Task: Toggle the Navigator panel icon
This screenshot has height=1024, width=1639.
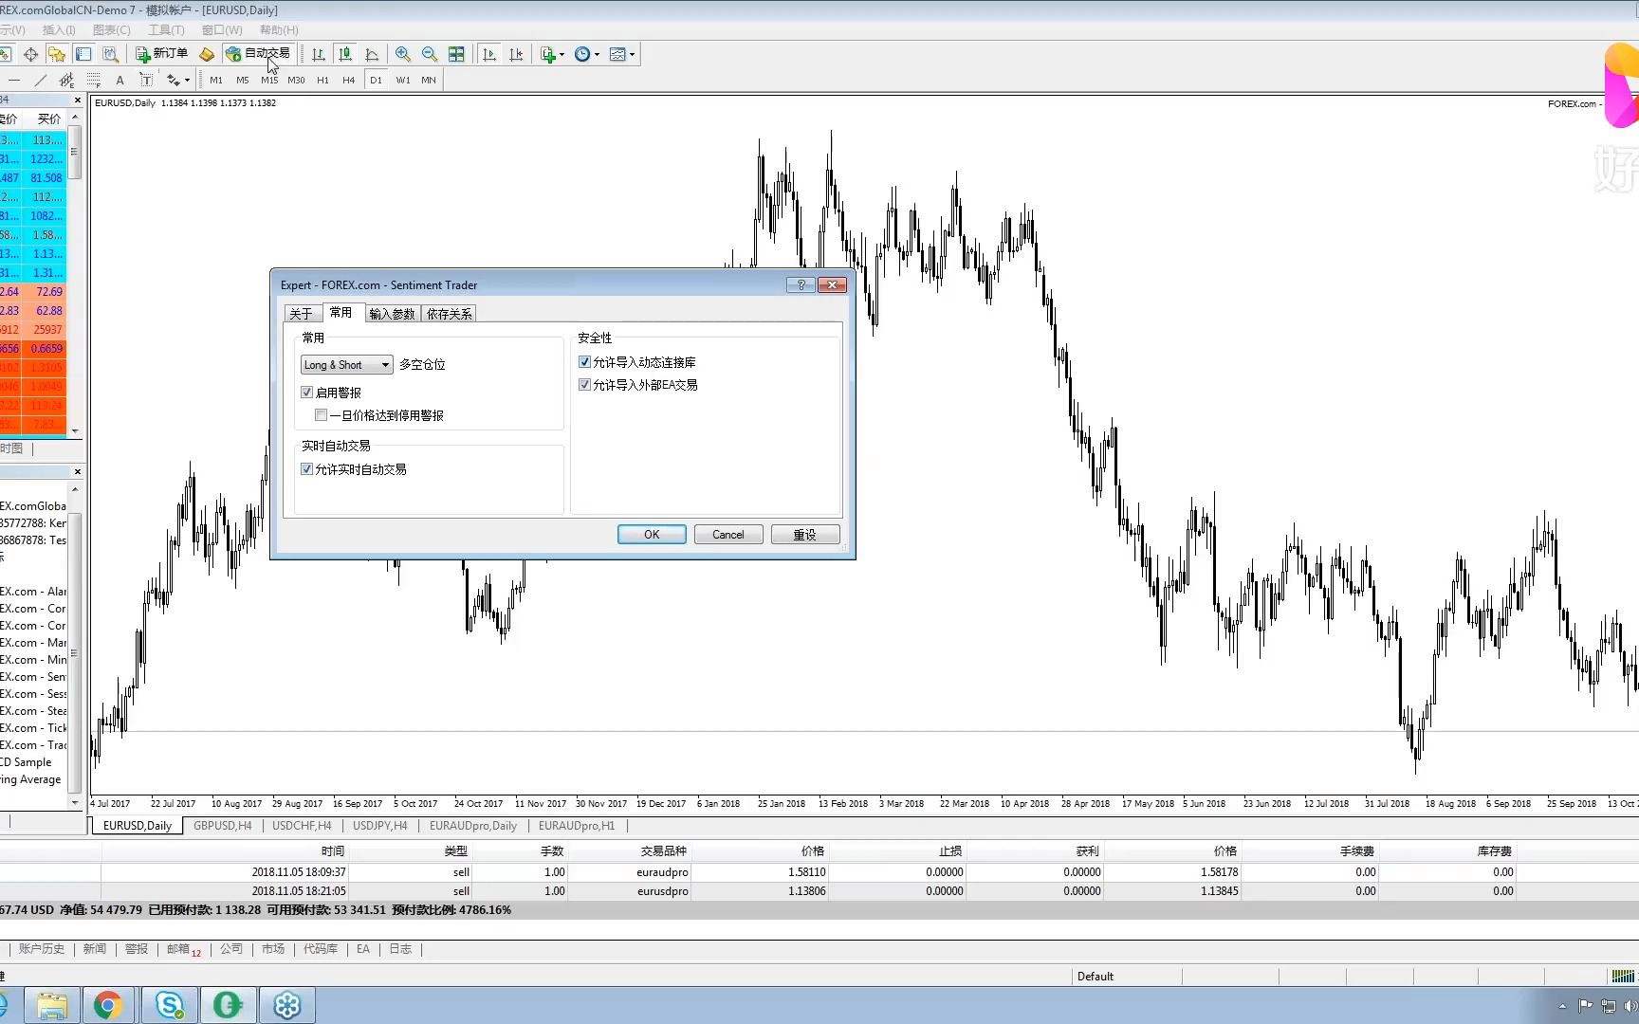Action: coord(83,54)
